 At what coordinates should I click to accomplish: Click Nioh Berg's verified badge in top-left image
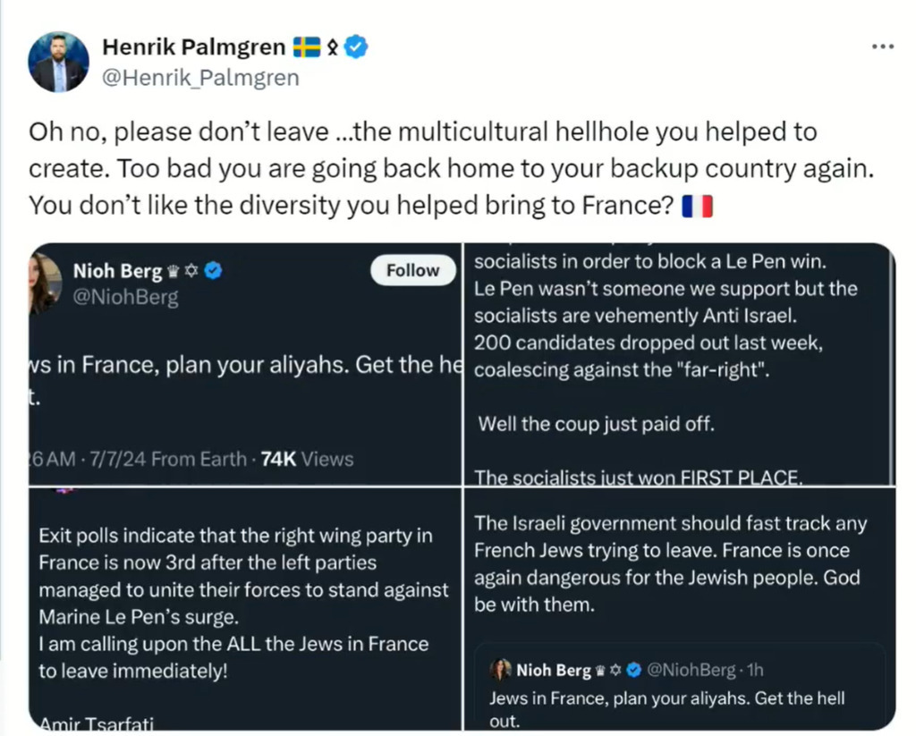click(213, 271)
